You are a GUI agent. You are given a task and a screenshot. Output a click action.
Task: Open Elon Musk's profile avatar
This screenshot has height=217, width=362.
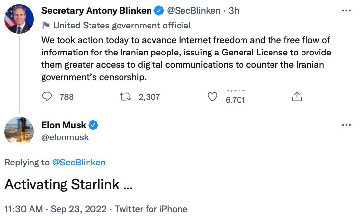[19, 132]
